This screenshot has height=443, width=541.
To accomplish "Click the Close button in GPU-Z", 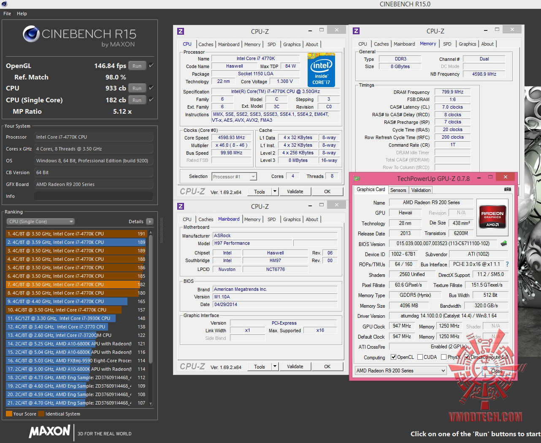I will (497, 371).
